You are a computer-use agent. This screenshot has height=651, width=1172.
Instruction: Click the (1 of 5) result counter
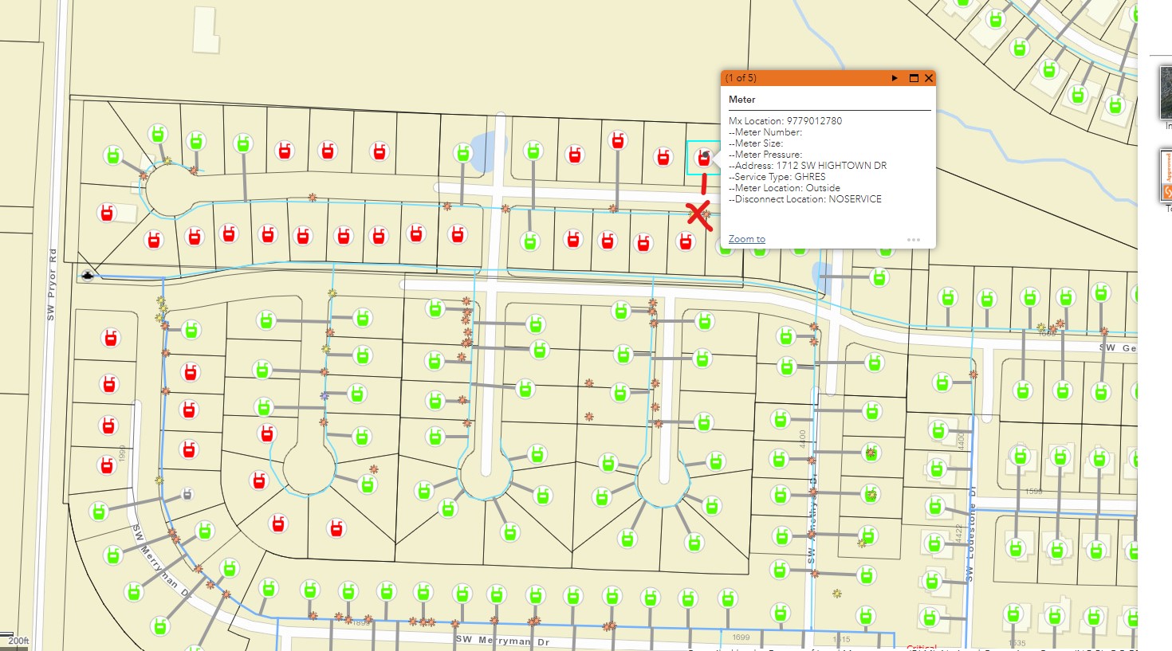click(x=741, y=78)
